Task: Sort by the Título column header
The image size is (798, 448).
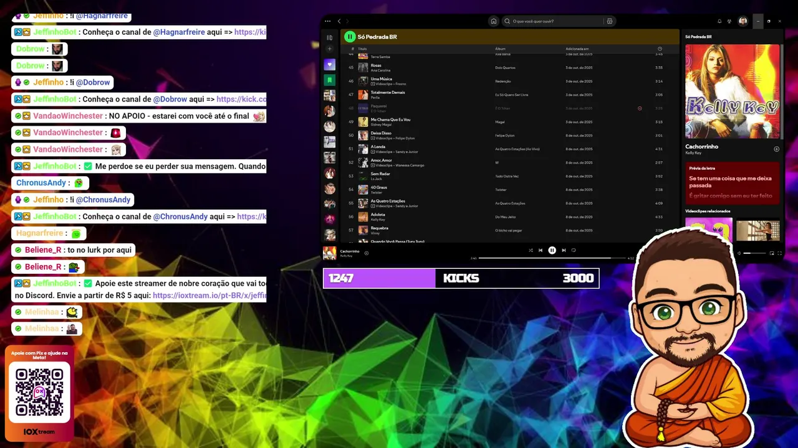Action: point(362,49)
